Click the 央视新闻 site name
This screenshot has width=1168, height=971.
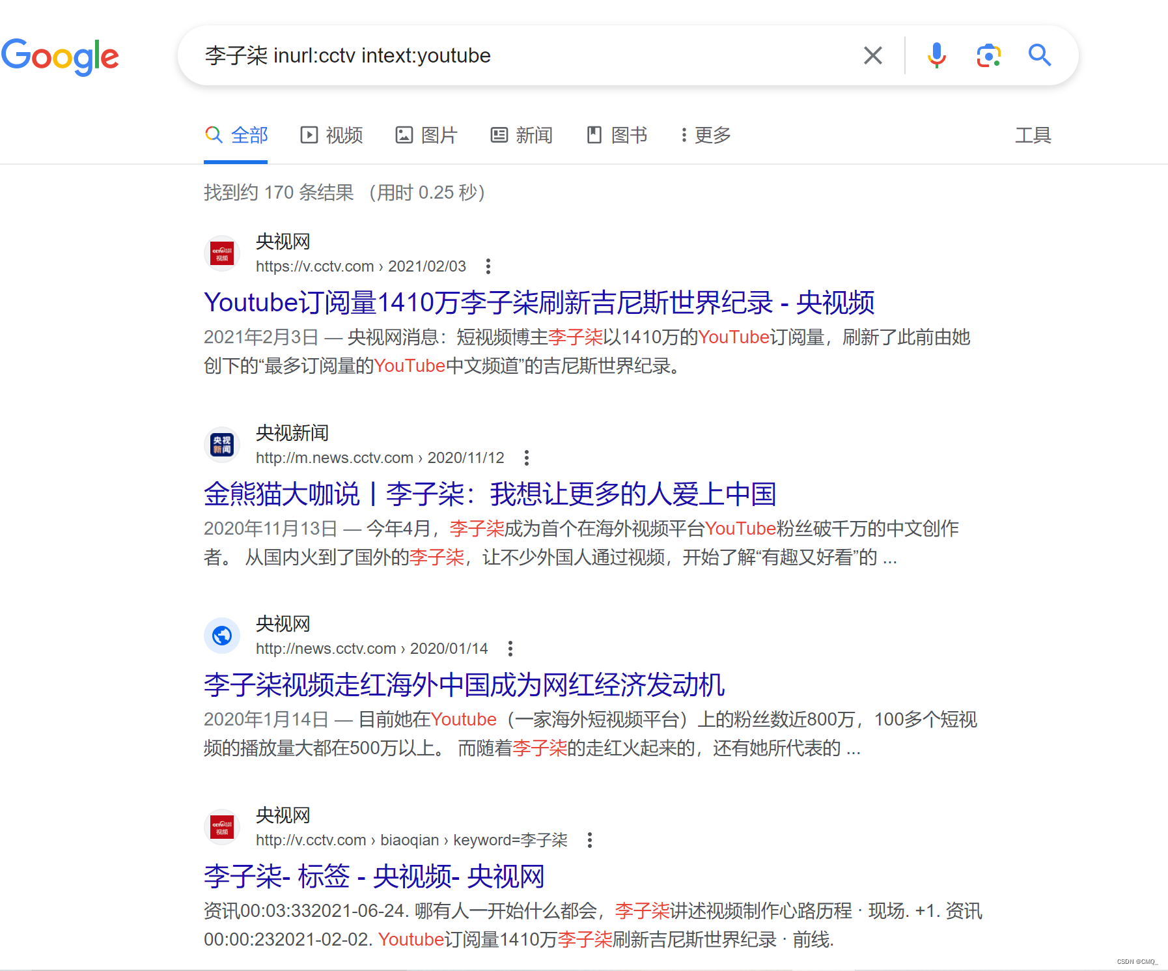click(x=292, y=433)
